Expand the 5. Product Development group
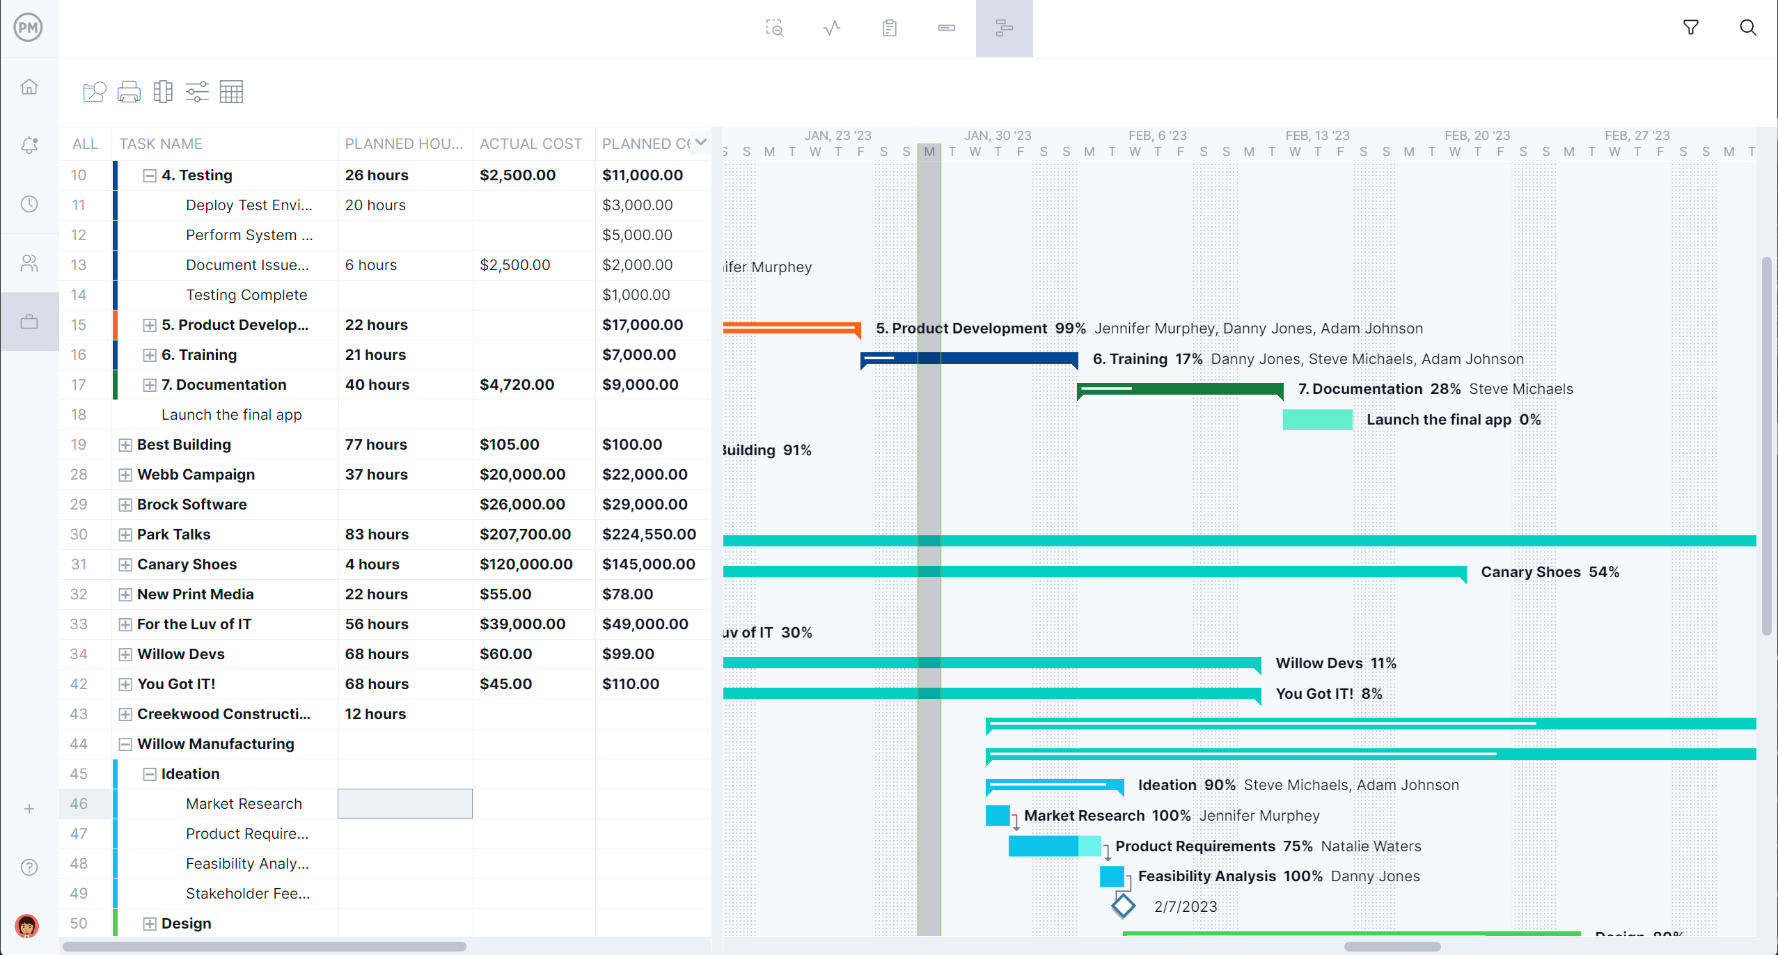The width and height of the screenshot is (1778, 955). coord(149,325)
